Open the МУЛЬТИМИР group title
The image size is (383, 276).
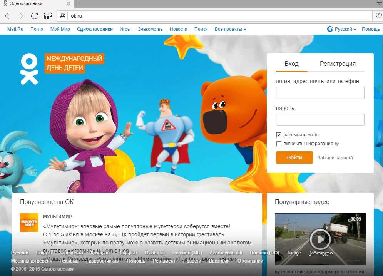(57, 217)
